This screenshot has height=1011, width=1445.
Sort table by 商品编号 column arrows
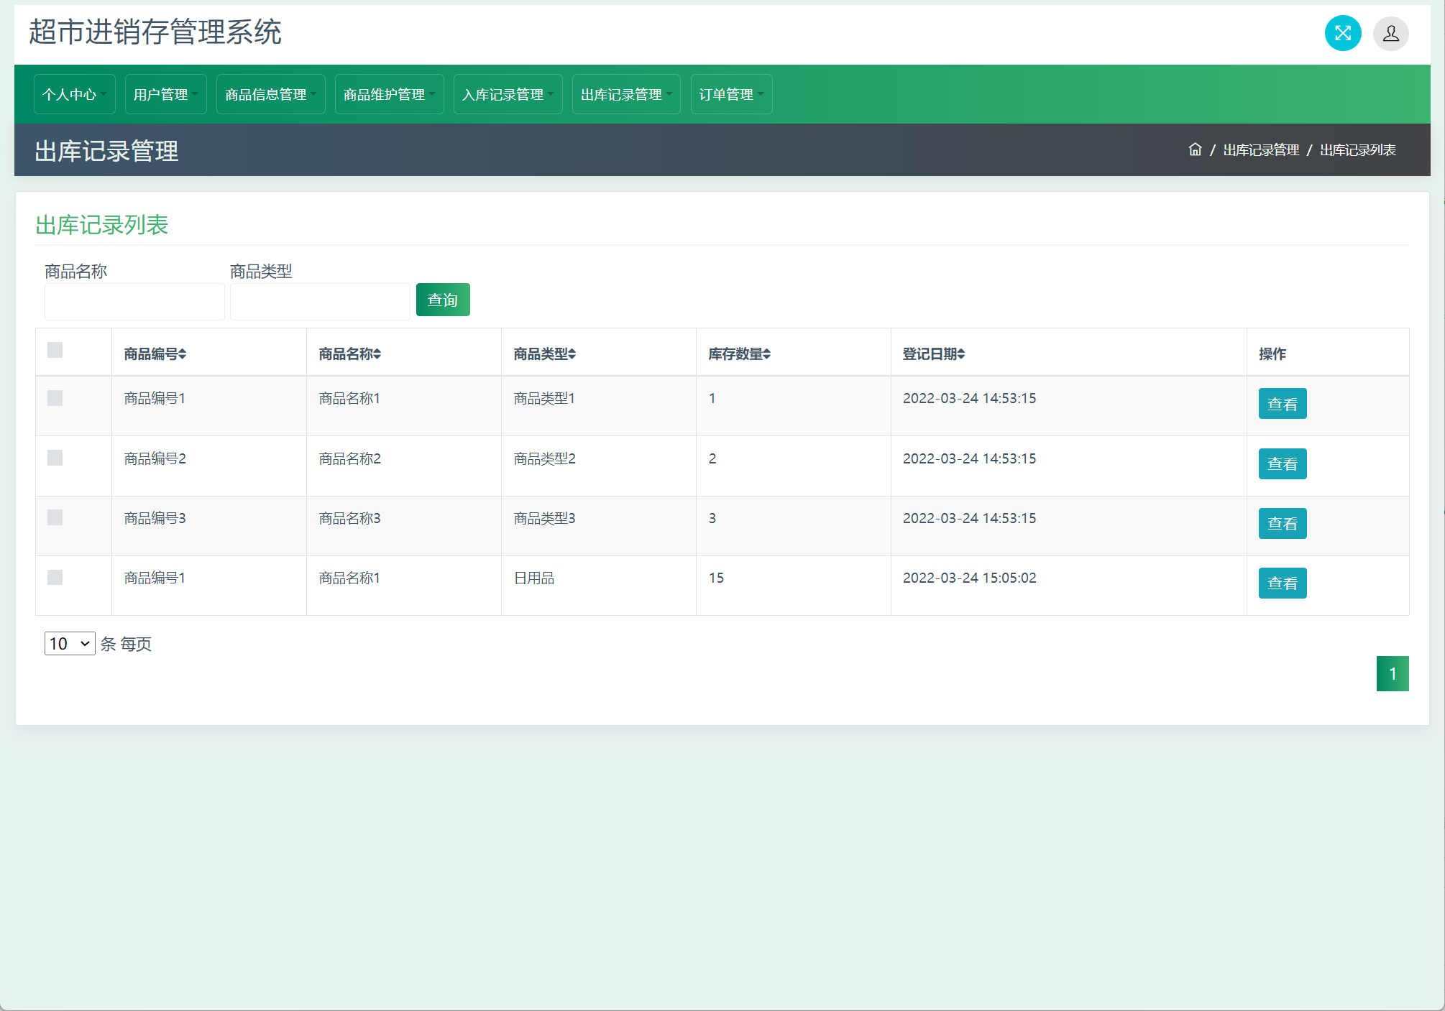[182, 354]
